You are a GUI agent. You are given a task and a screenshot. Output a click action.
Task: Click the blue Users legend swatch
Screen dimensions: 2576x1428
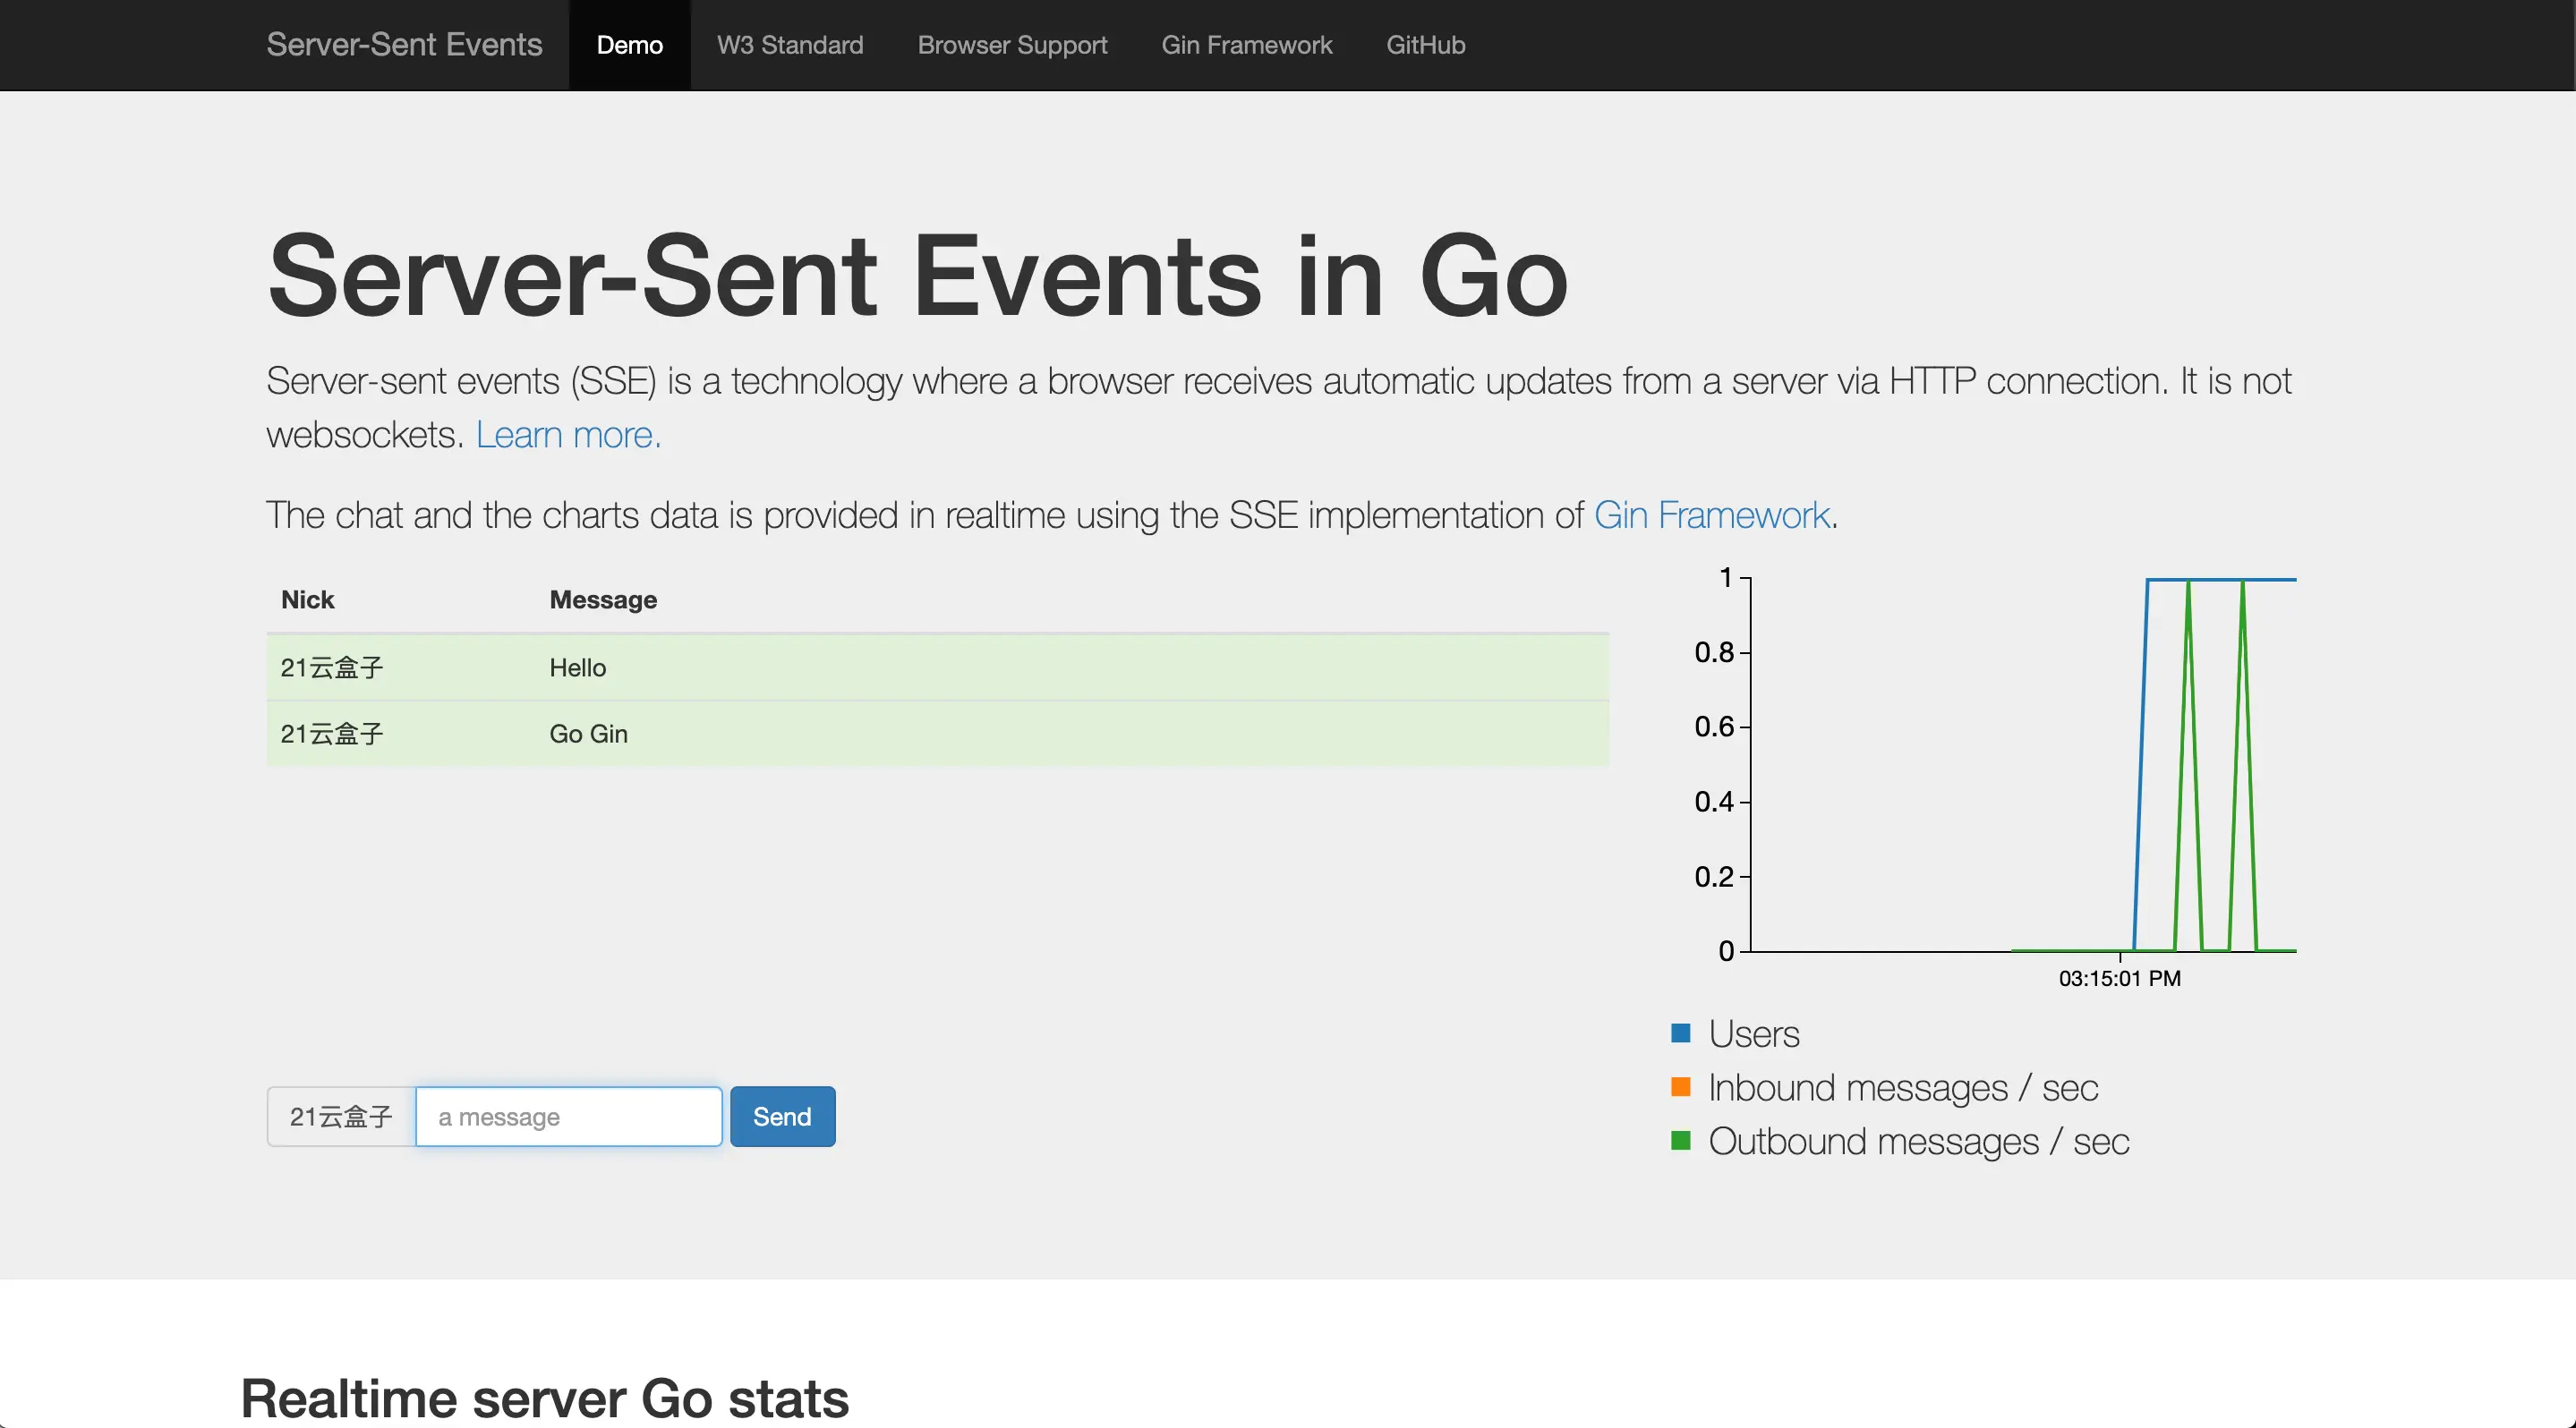pyautogui.click(x=1680, y=1033)
